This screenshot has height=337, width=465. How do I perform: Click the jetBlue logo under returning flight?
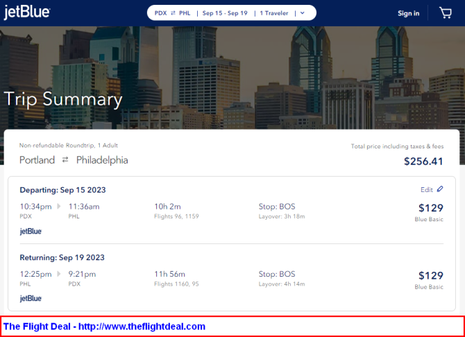pos(31,298)
